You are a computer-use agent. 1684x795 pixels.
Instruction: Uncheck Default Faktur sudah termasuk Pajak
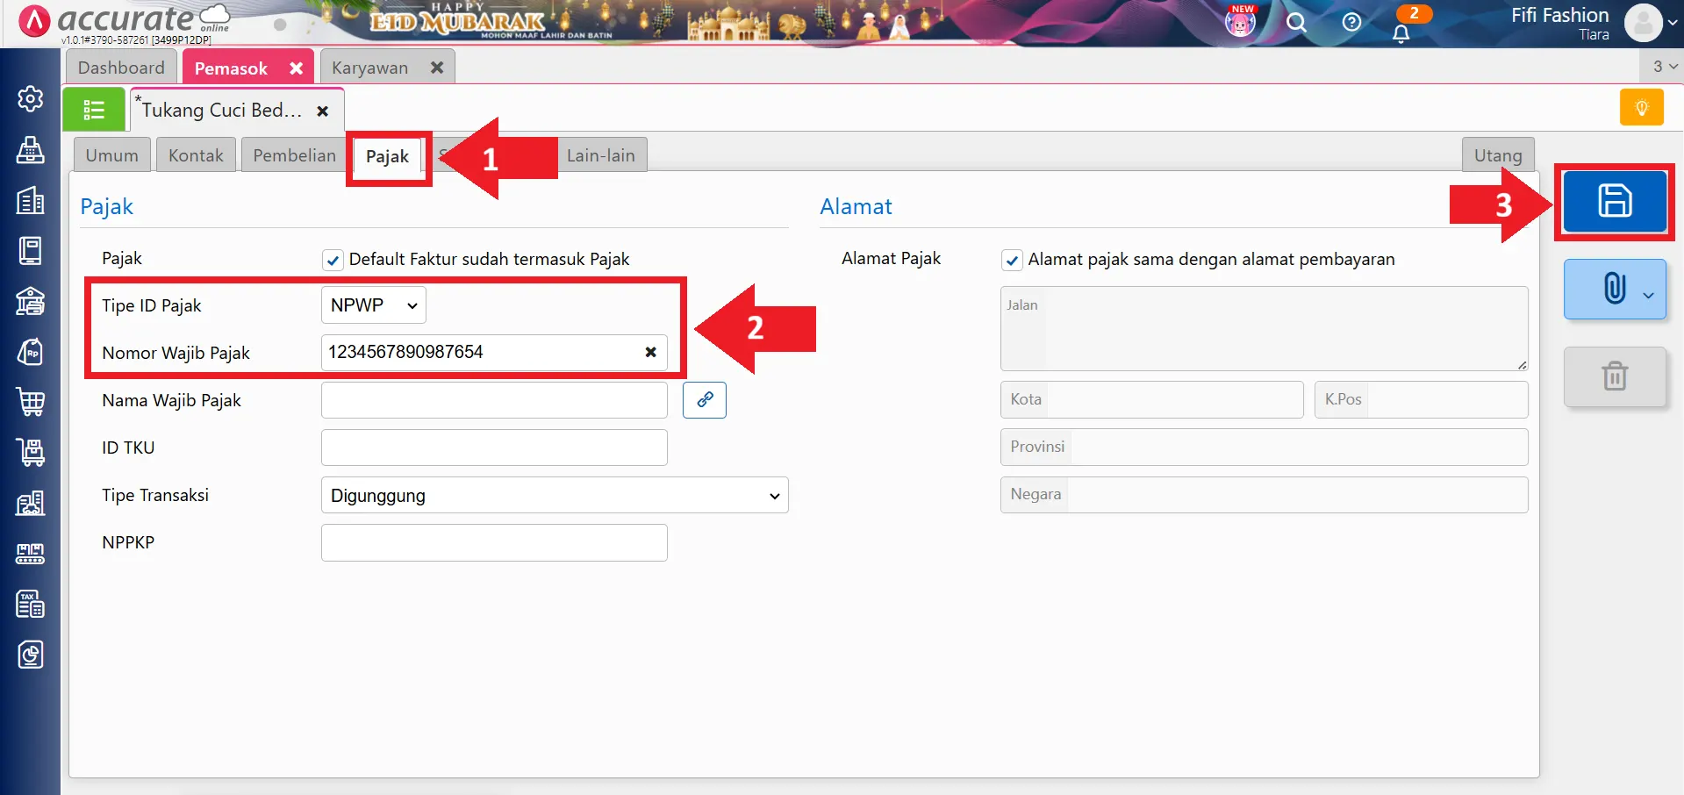333,260
